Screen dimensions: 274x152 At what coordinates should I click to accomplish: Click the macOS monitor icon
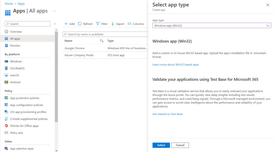pos(6,75)
